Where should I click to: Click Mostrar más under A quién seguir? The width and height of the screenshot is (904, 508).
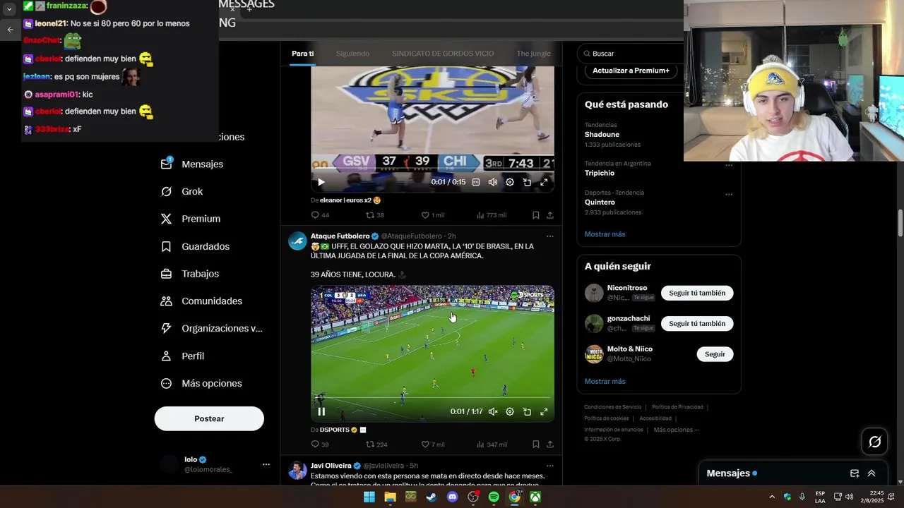(605, 382)
